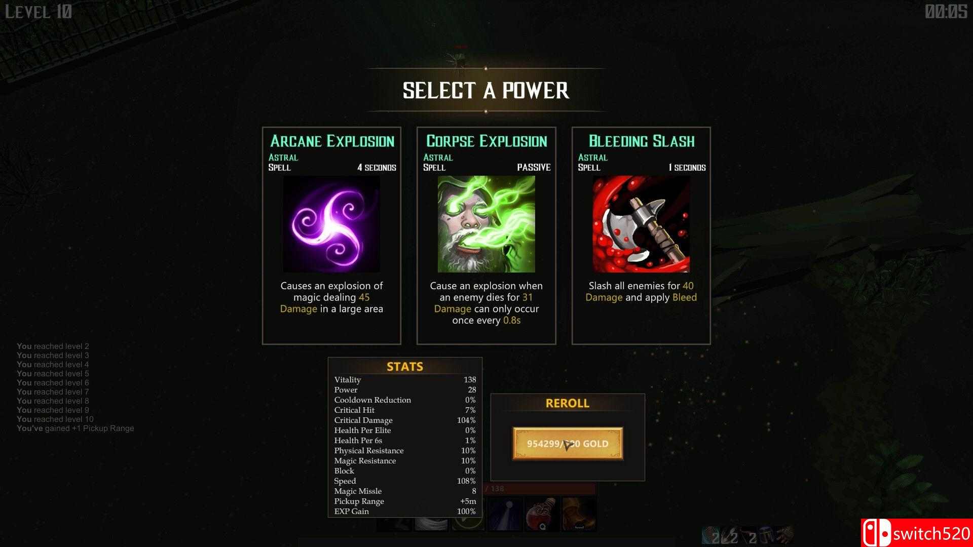The width and height of the screenshot is (973, 547).
Task: Click the golden boot dash skill slot
Action: pyautogui.click(x=579, y=515)
